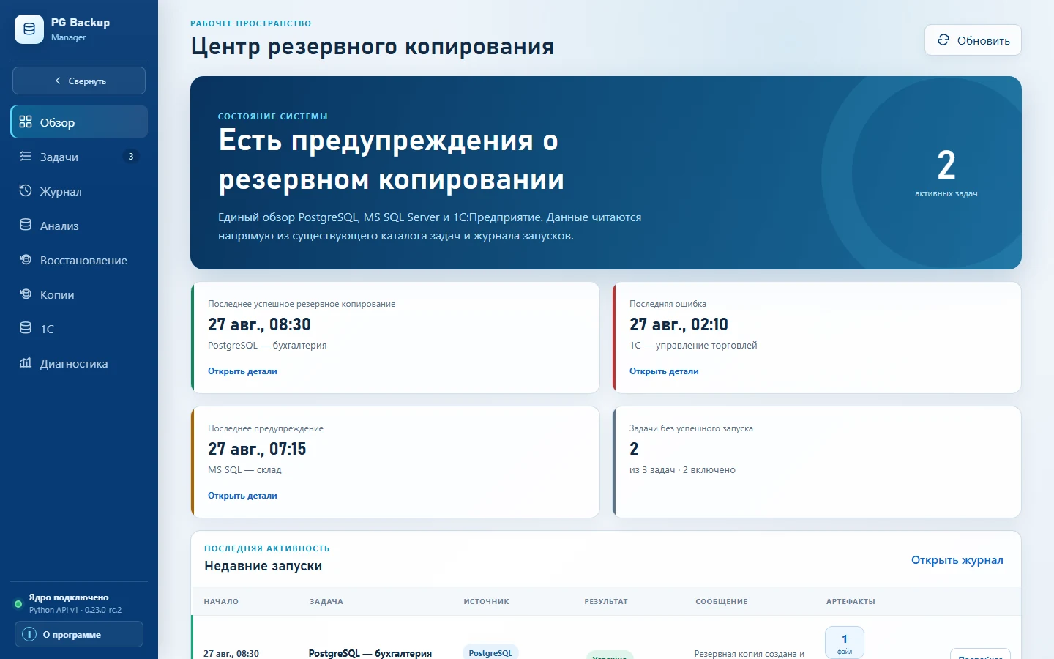Click the Обзор grid icon

[26, 122]
